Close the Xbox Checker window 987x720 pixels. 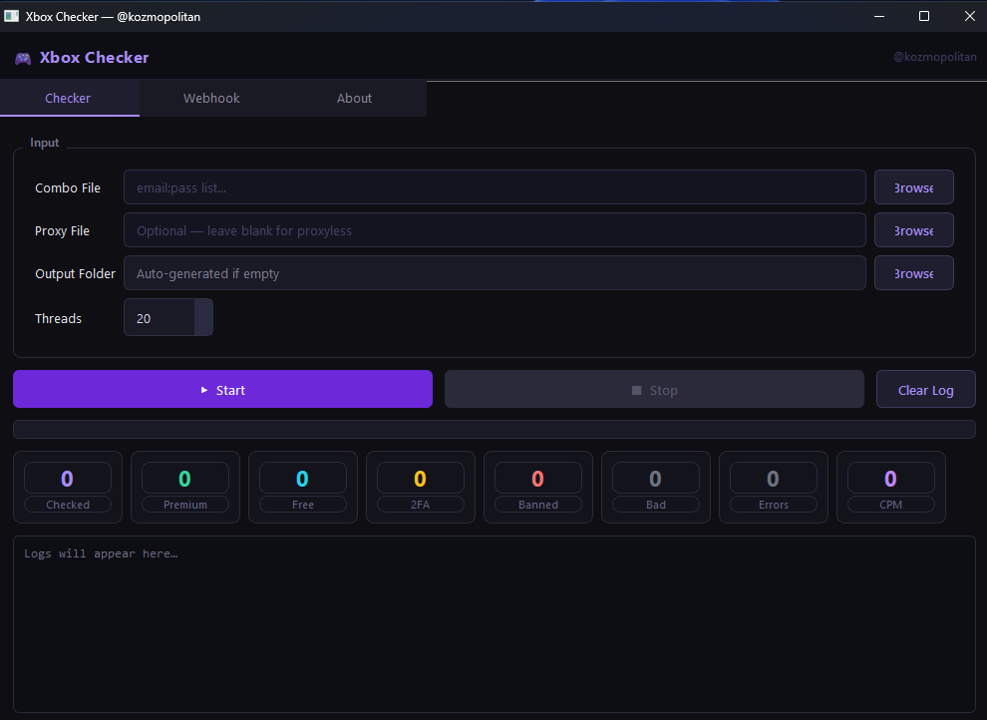[969, 16]
